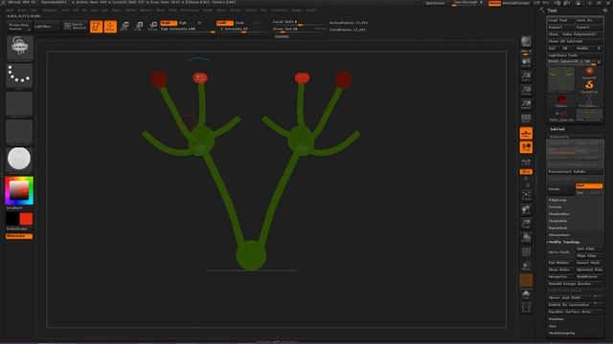Expand the ClayPolish subsection
Screen dimensions: 613x344
point(557,221)
